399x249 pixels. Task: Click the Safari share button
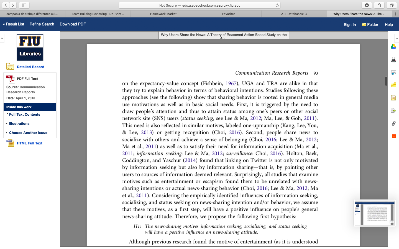point(379,5)
